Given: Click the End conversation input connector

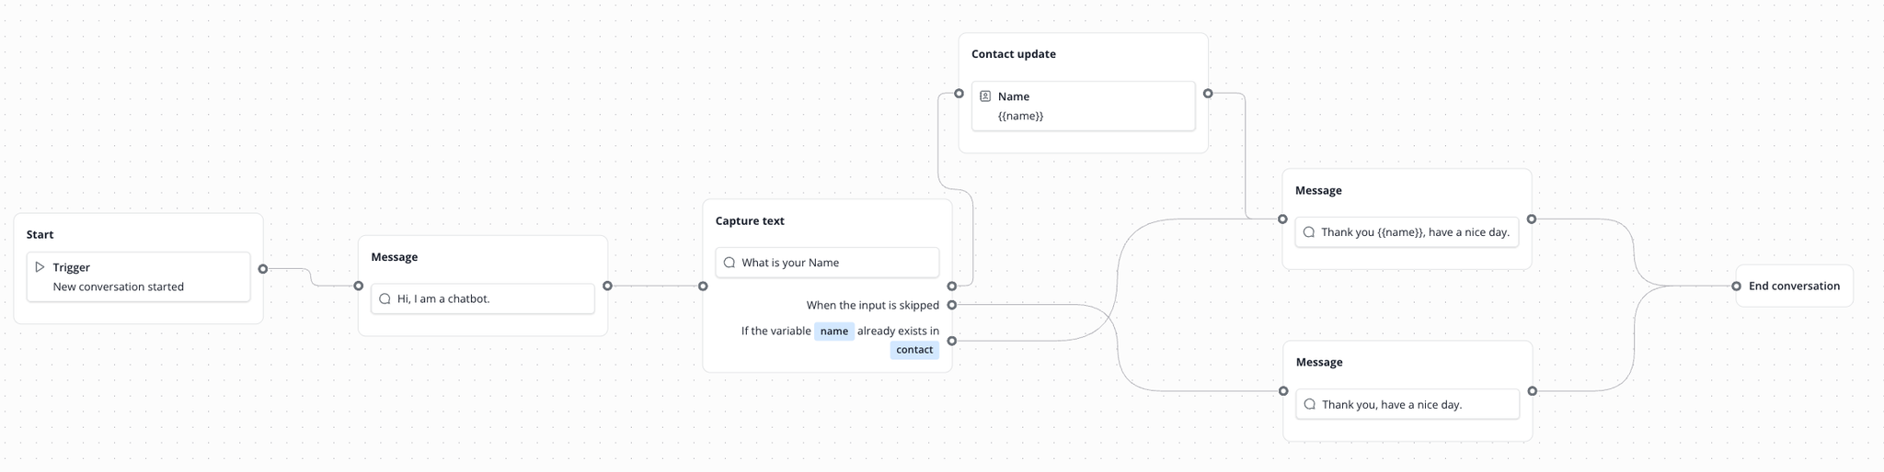Looking at the screenshot, I should [1737, 287].
